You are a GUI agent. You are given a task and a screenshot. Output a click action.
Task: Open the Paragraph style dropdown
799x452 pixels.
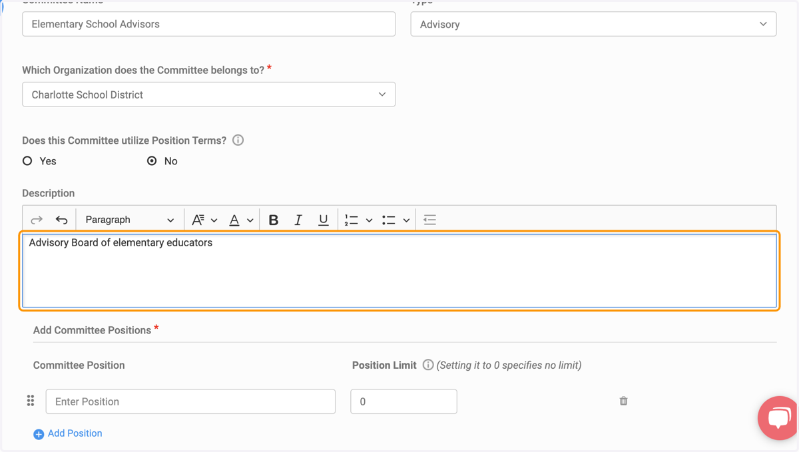pos(129,220)
